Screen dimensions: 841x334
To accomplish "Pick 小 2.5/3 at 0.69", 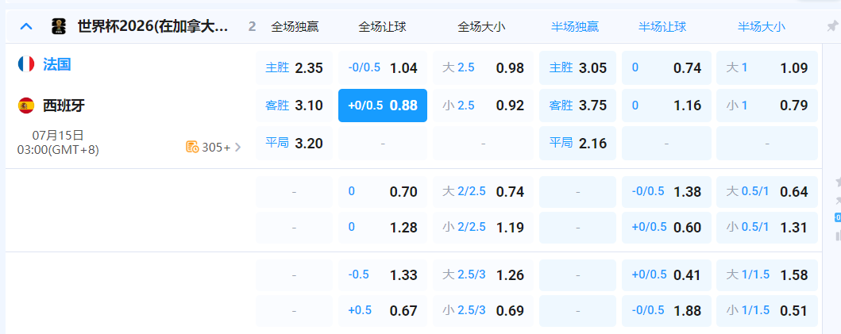I will click(484, 311).
